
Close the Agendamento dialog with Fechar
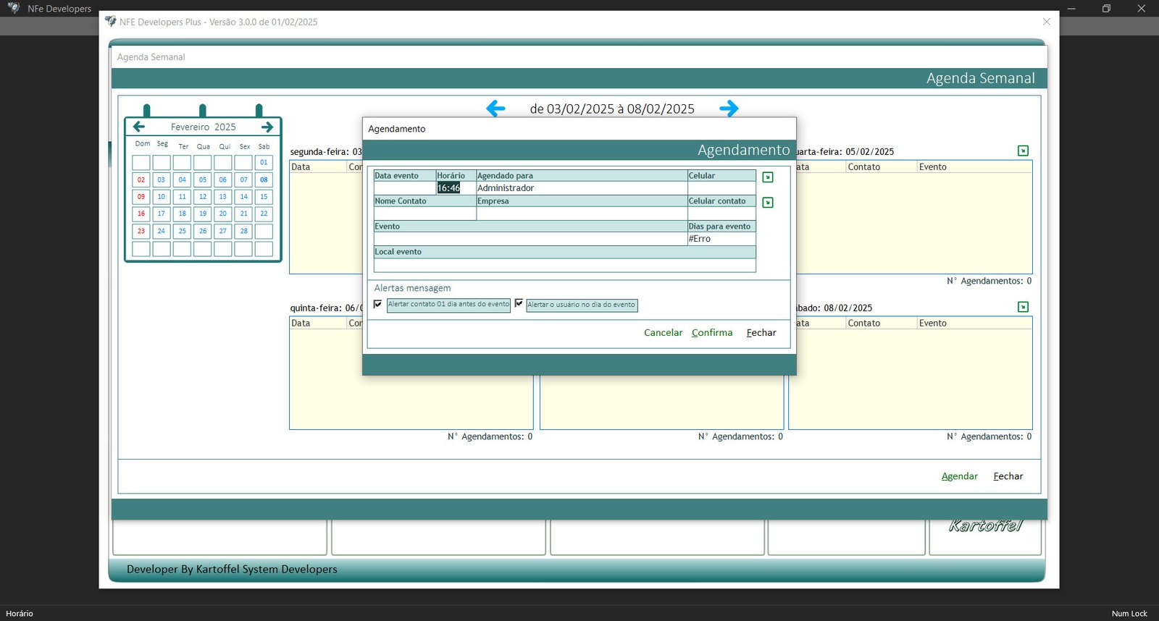(x=761, y=333)
